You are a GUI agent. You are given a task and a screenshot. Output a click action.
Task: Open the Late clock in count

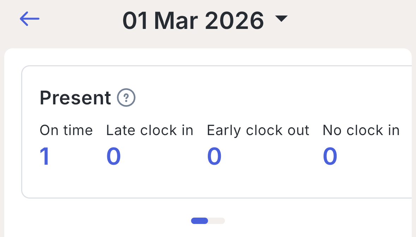pyautogui.click(x=114, y=156)
